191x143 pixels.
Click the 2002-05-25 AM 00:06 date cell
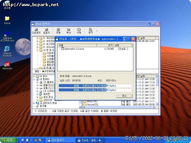pyautogui.click(x=144, y=104)
